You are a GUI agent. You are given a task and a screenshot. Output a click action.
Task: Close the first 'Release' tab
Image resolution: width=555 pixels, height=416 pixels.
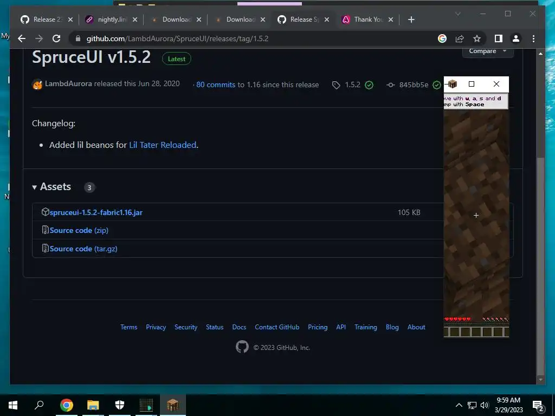coord(70,19)
